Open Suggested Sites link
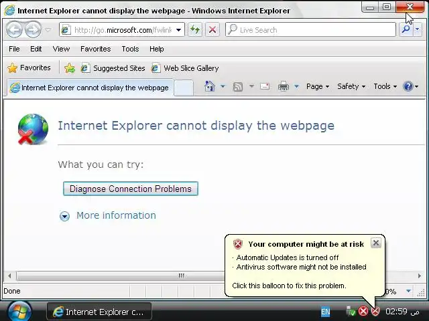The height and width of the screenshot is (321, 429). pos(113,68)
